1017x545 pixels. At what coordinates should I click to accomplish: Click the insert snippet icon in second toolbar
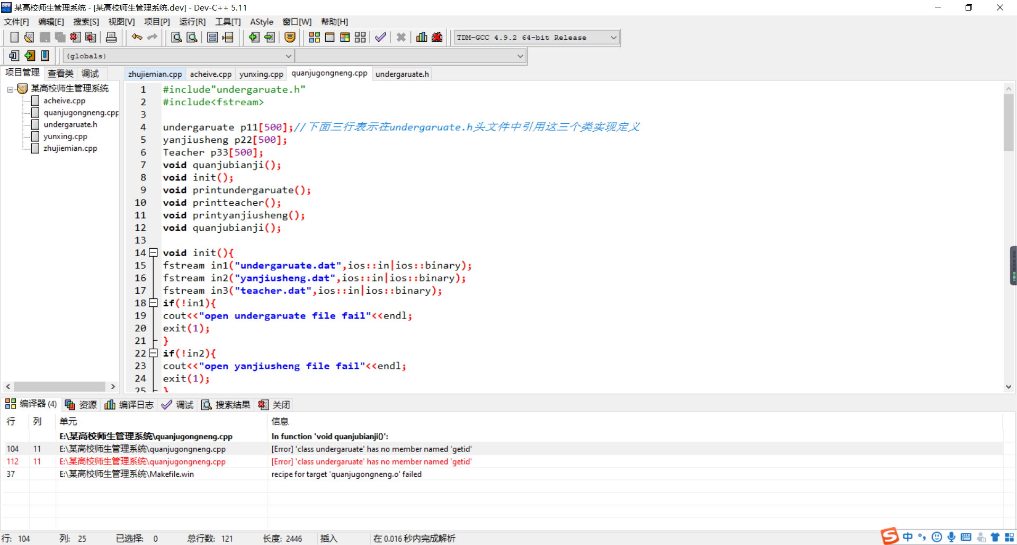click(14, 56)
